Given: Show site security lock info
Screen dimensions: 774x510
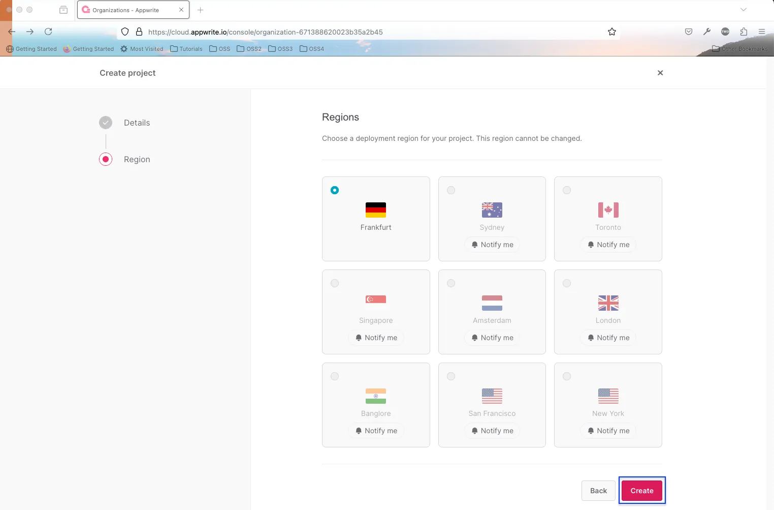Looking at the screenshot, I should click(x=139, y=32).
